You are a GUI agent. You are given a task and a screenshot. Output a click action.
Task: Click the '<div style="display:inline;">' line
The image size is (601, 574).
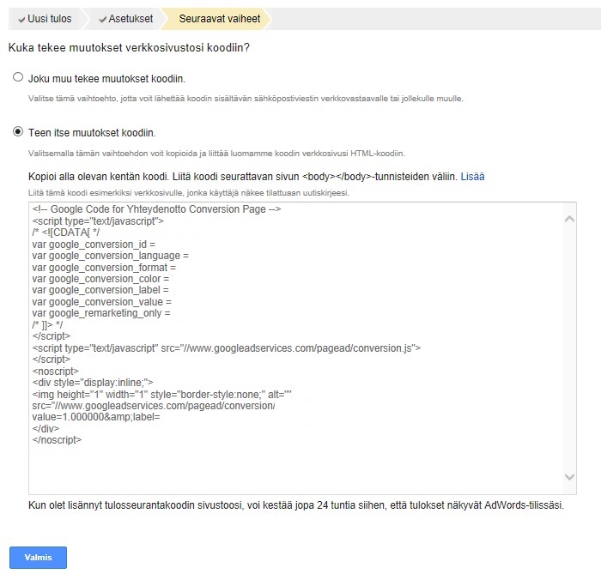93,383
